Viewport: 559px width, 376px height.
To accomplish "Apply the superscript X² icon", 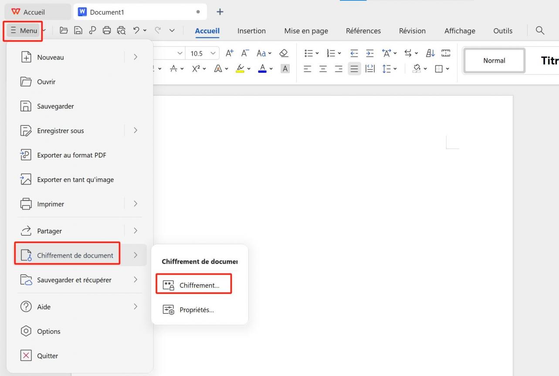I will click(196, 68).
